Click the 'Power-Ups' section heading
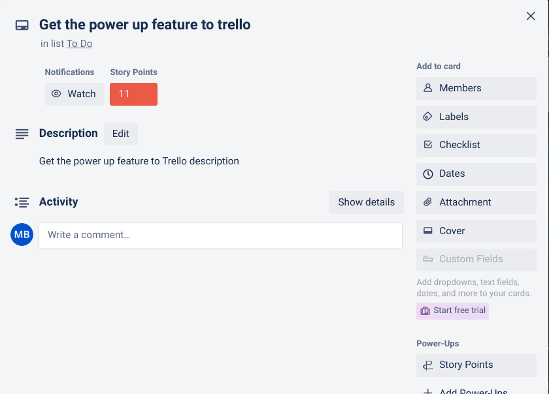This screenshot has height=394, width=549. click(438, 344)
